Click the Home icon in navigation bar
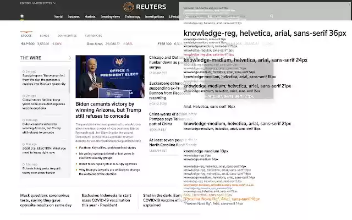Image resolution: width=352 pixels, height=220 pixels. (x=22, y=16)
